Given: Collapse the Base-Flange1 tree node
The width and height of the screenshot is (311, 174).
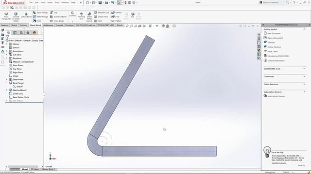Looking at the screenshot, I should pyautogui.click(x=7, y=83).
